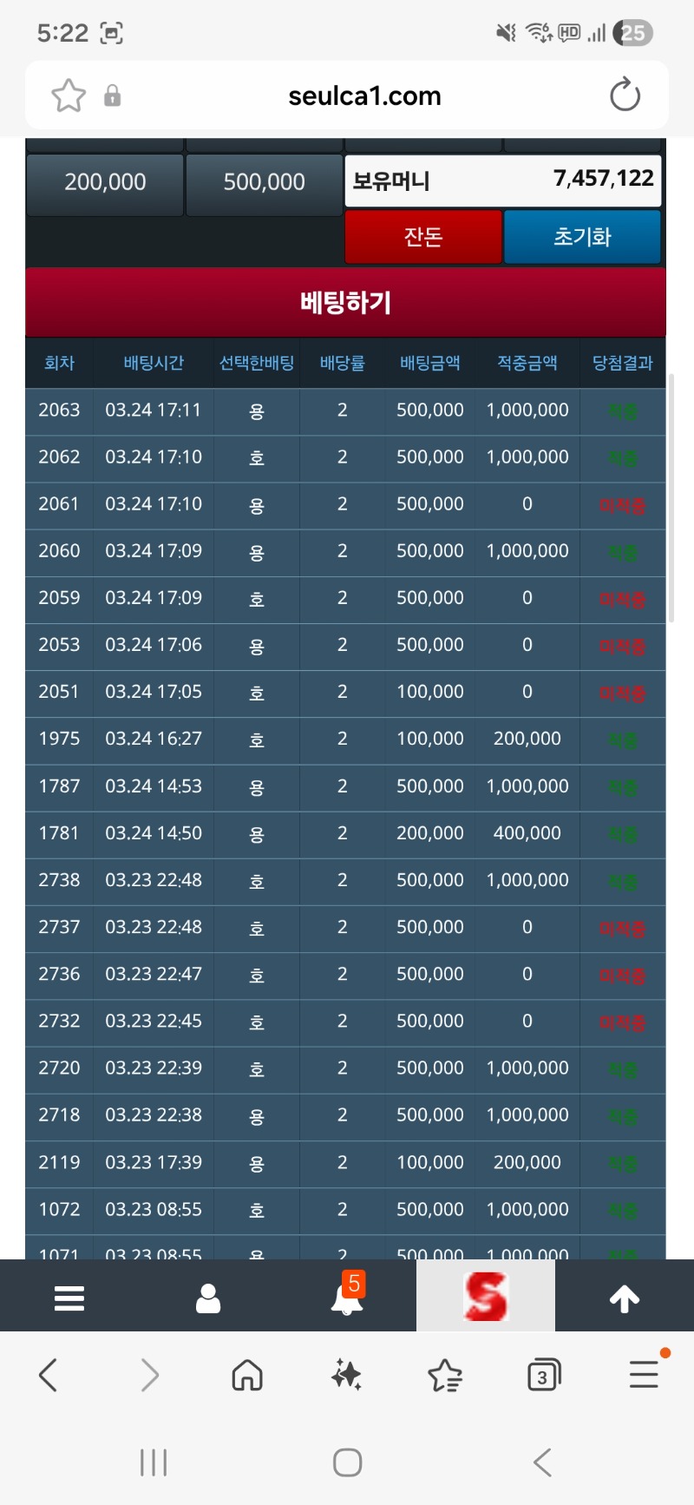694x1505 pixels.
Task: Go back with browser back arrow
Action: pos(49,1375)
